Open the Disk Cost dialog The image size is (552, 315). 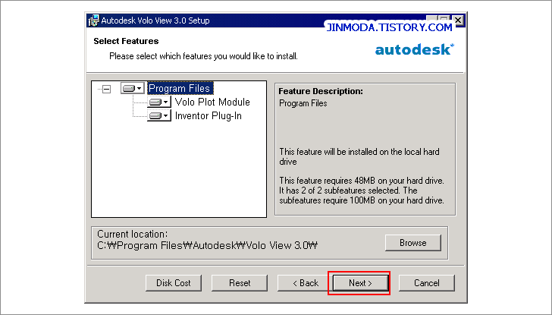coord(174,283)
